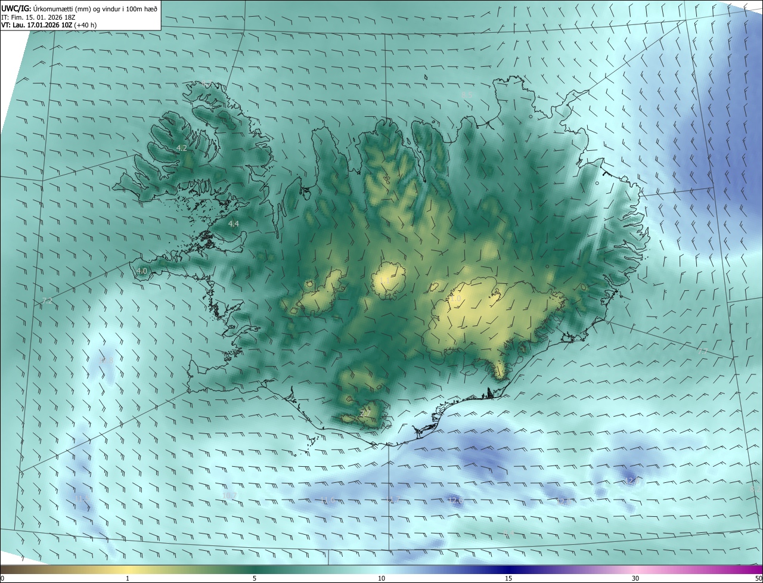The width and height of the screenshot is (763, 583).
Task: Click the 7.7 value label southeast of Iceland
Action: tap(702, 351)
